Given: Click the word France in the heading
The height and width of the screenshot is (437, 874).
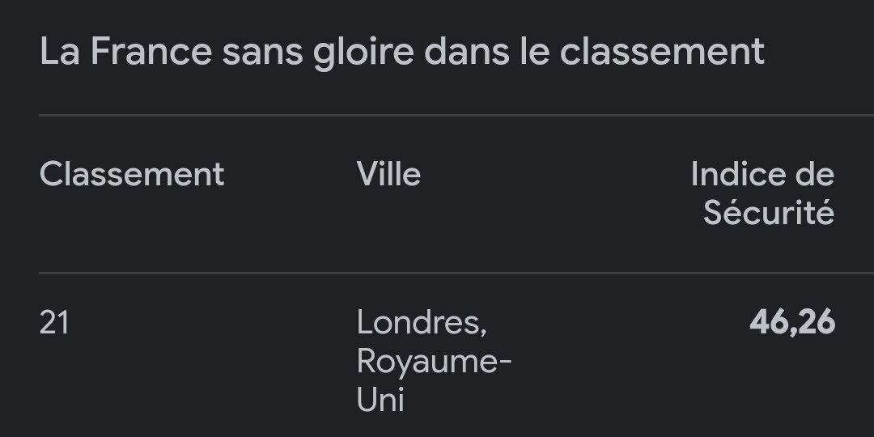Looking at the screenshot, I should coord(151,52).
